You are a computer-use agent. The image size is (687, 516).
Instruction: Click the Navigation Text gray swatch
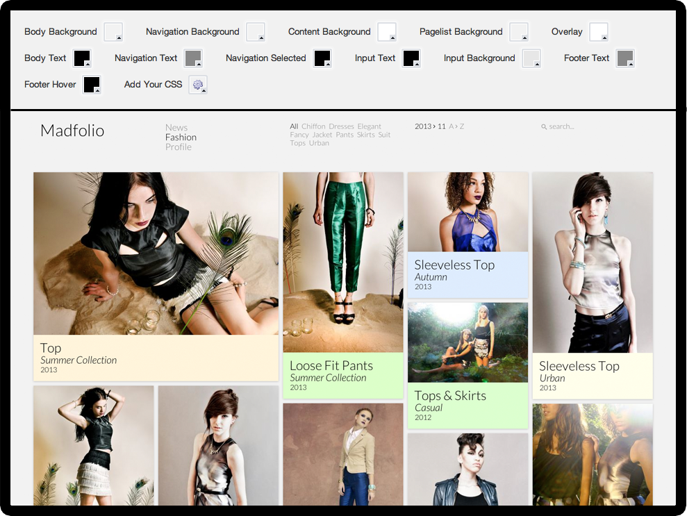coord(194,58)
